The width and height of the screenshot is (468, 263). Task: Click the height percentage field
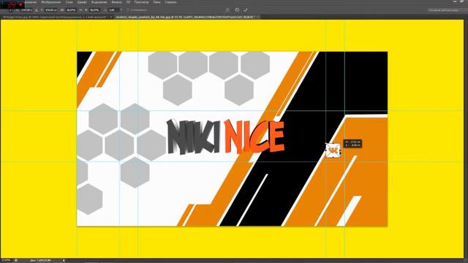click(94, 10)
